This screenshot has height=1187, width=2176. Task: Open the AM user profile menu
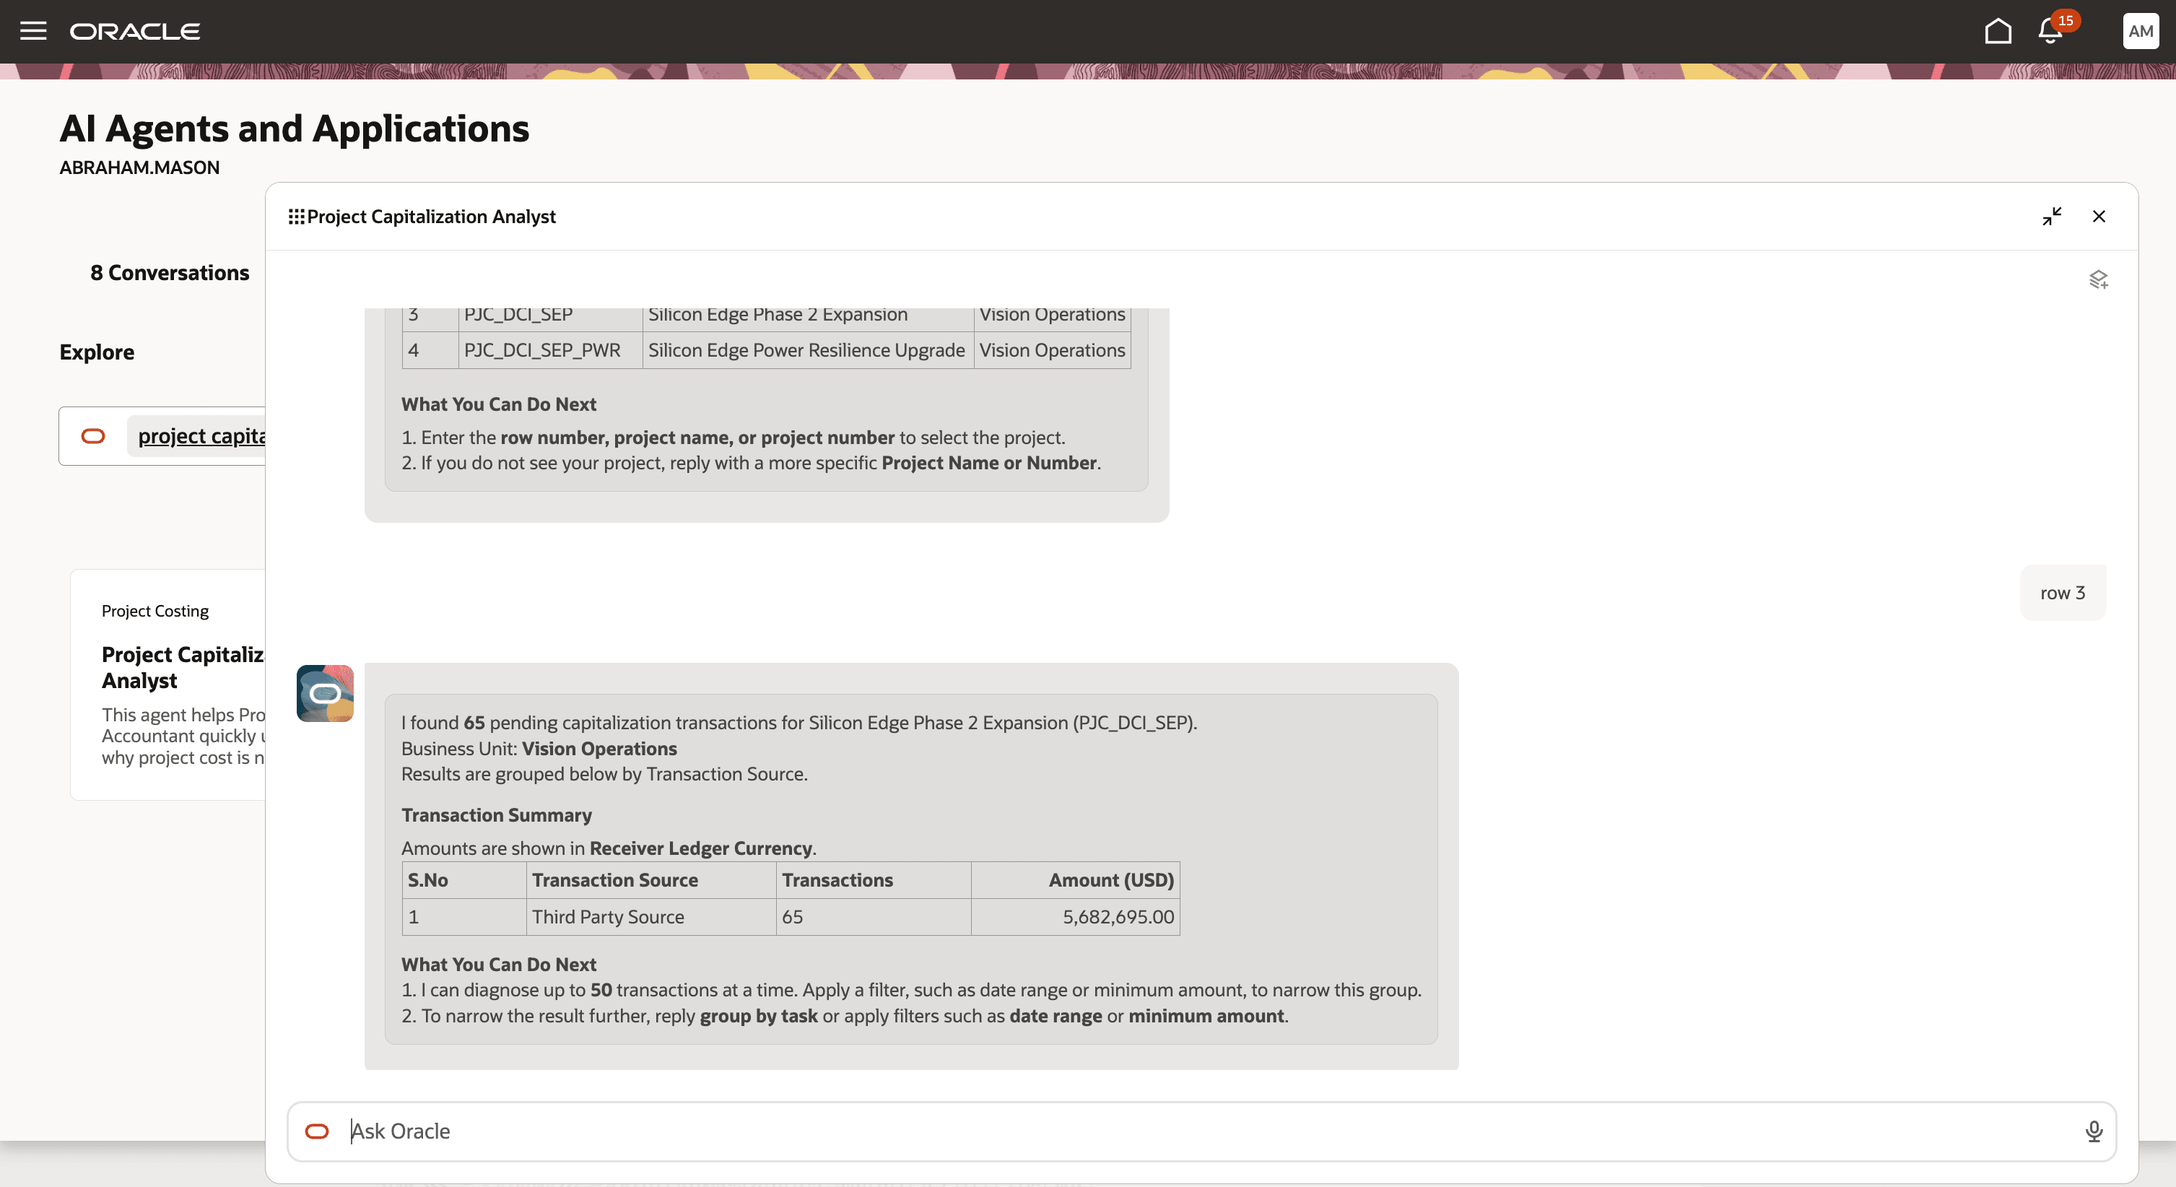pyautogui.click(x=2141, y=31)
